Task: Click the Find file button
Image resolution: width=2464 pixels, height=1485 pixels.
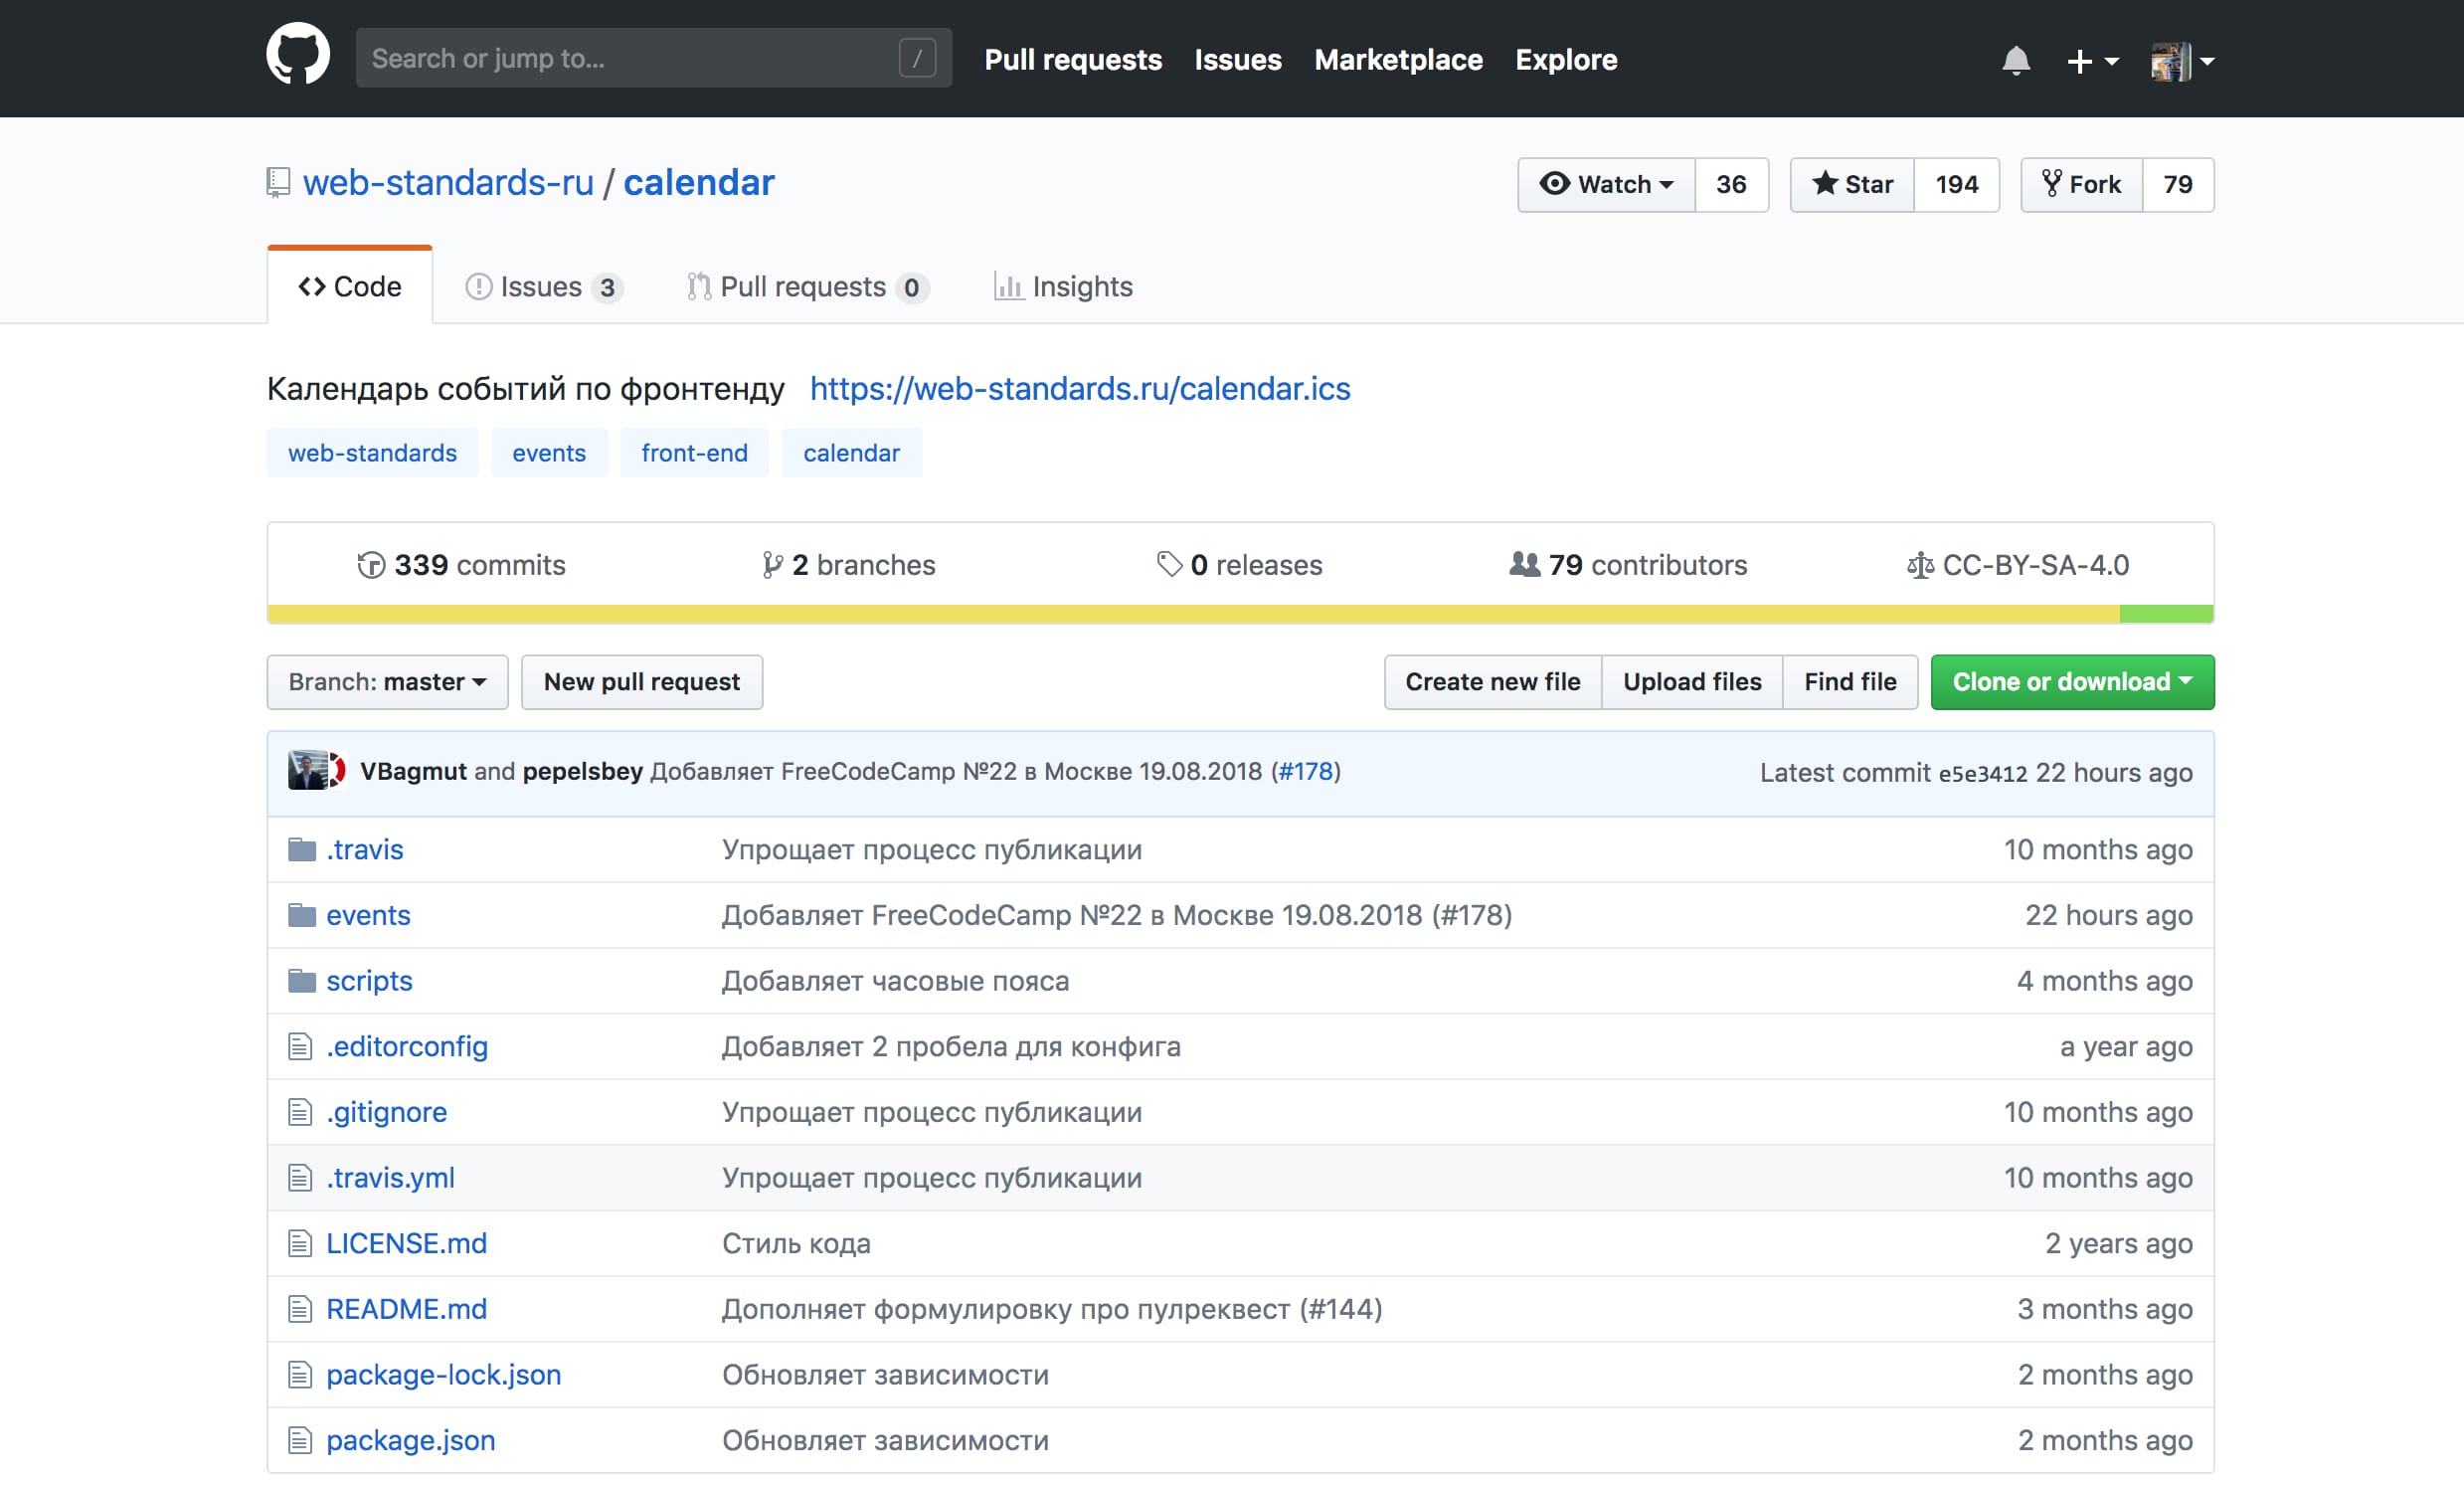Action: coord(1849,681)
